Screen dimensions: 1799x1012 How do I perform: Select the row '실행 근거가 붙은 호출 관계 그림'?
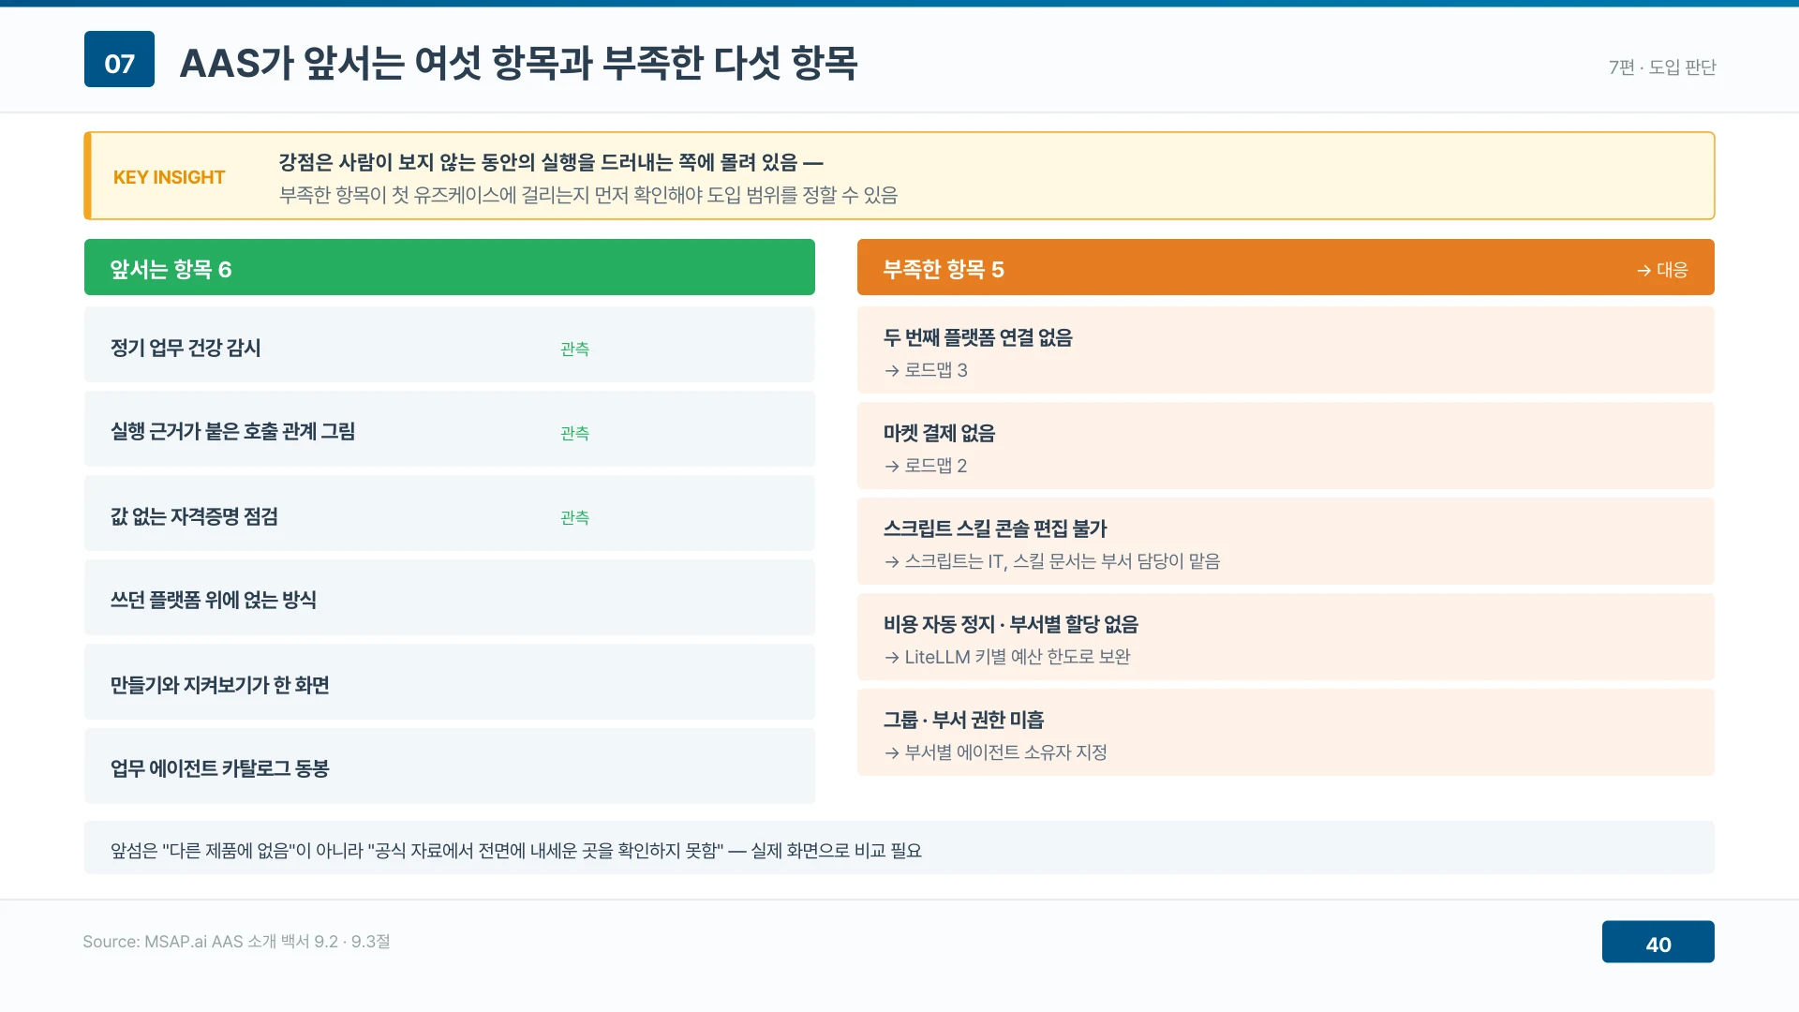(x=450, y=428)
